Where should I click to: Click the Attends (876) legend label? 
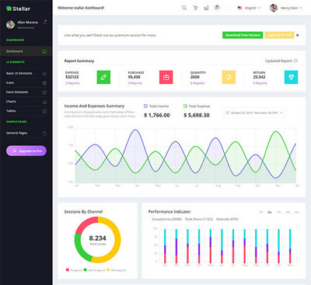coord(227,219)
